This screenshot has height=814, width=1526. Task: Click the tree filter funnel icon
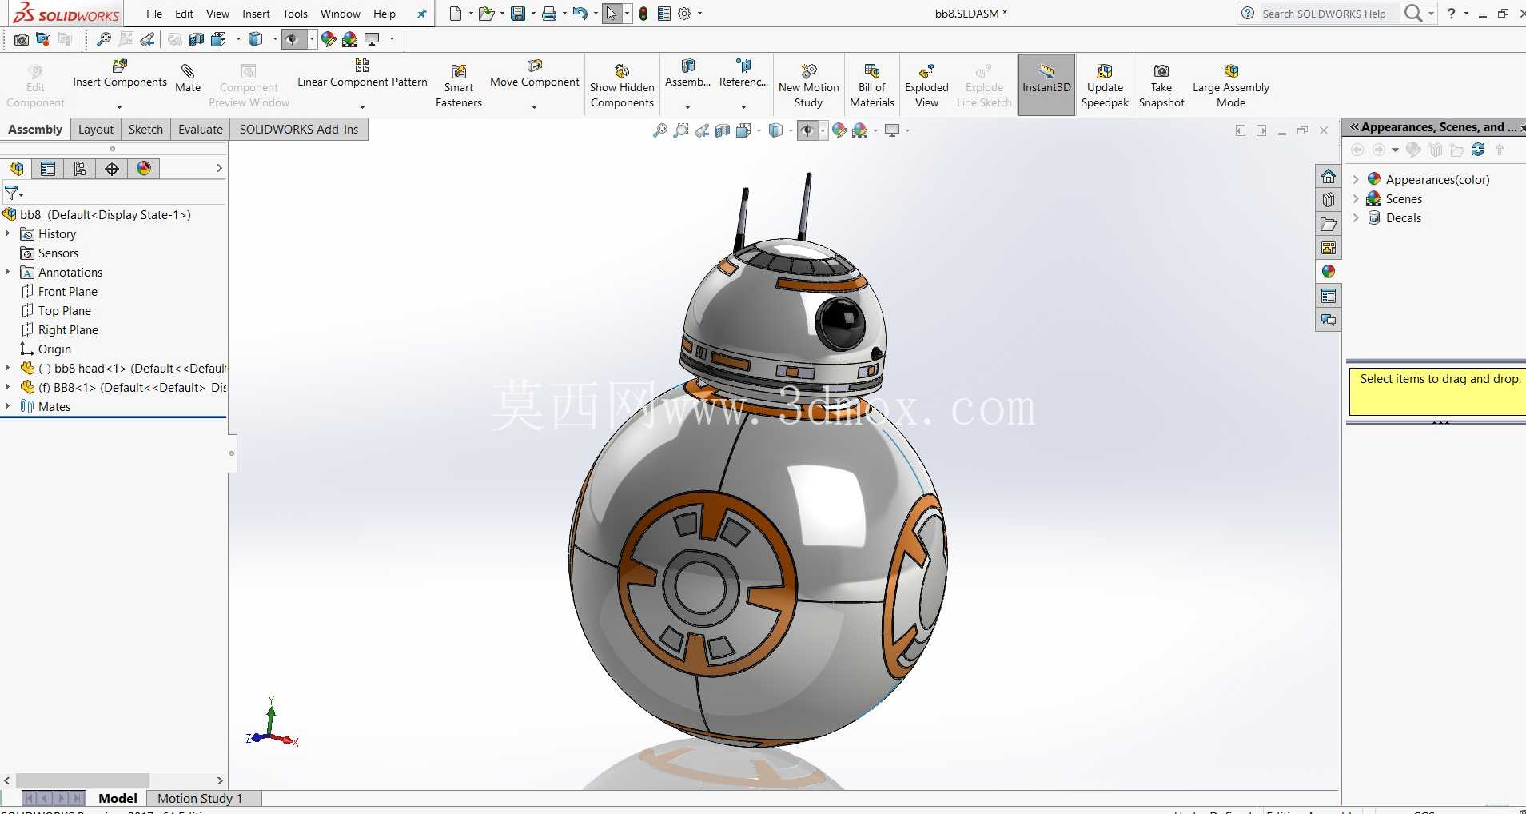13,193
